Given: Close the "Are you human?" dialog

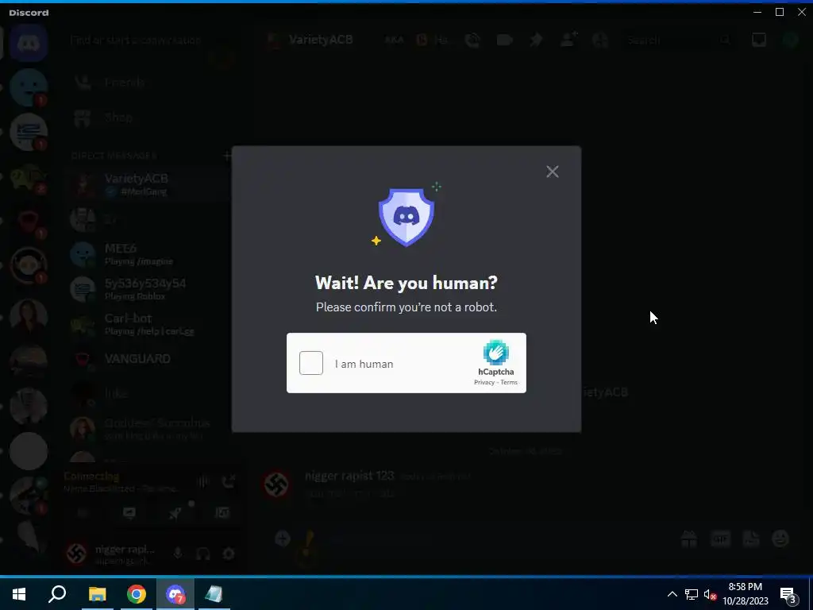Looking at the screenshot, I should 553,172.
